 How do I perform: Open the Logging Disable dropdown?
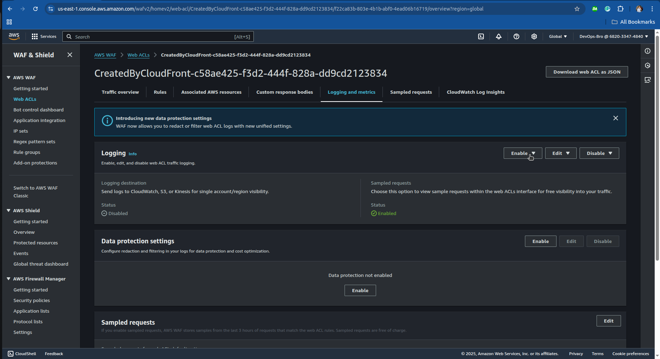click(x=599, y=153)
